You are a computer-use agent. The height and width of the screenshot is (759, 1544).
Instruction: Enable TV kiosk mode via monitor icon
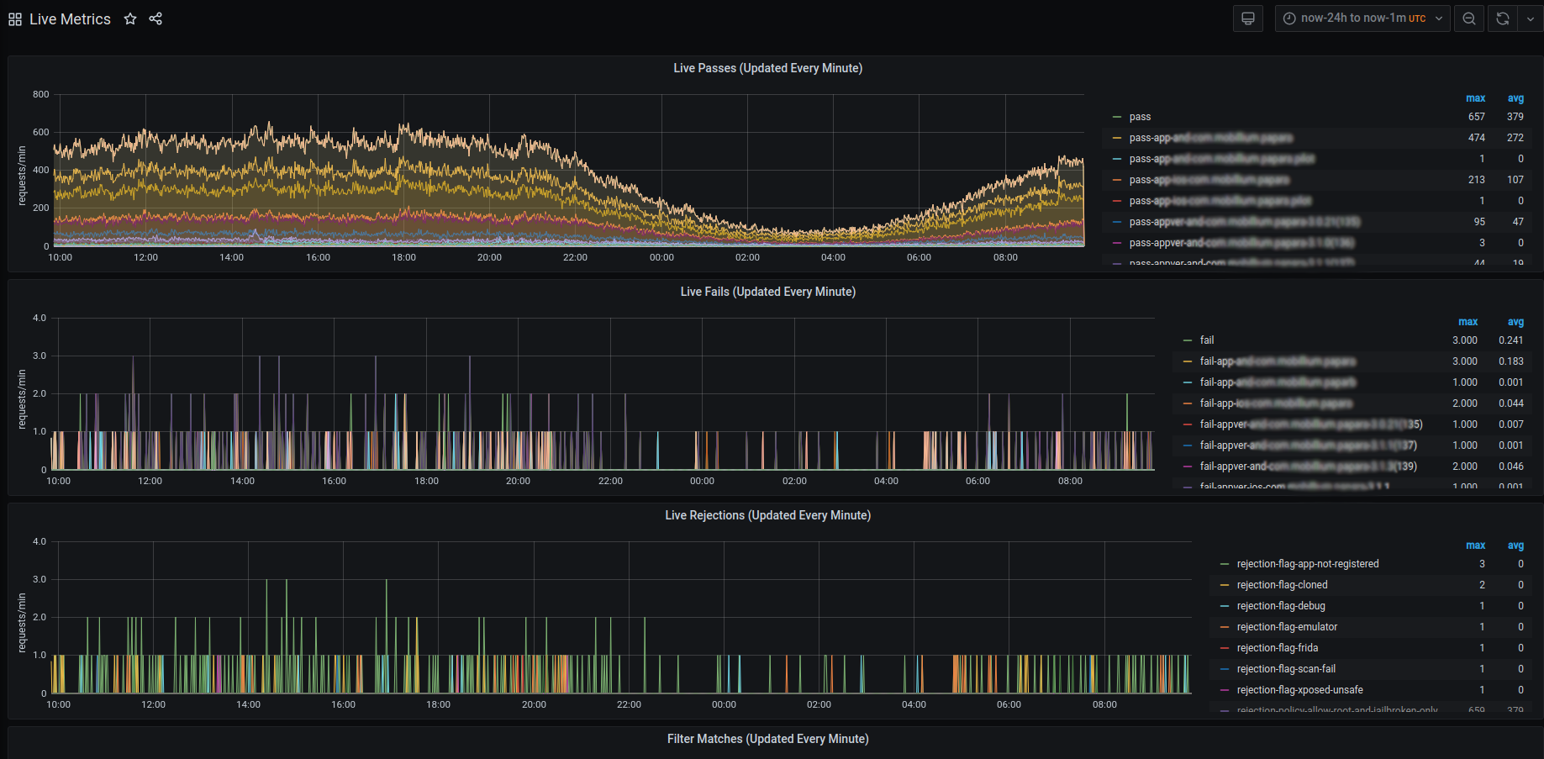tap(1247, 18)
